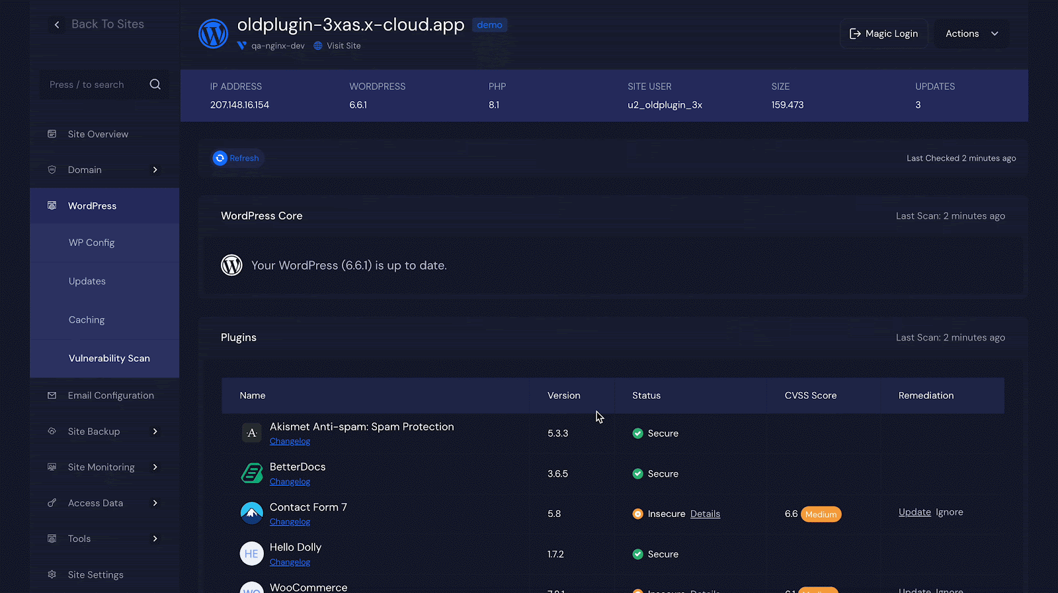The image size is (1058, 593).
Task: Click the WordPress logo next to site name
Action: (213, 33)
